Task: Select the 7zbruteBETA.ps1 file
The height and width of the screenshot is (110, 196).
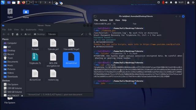Action: (x=71, y=45)
